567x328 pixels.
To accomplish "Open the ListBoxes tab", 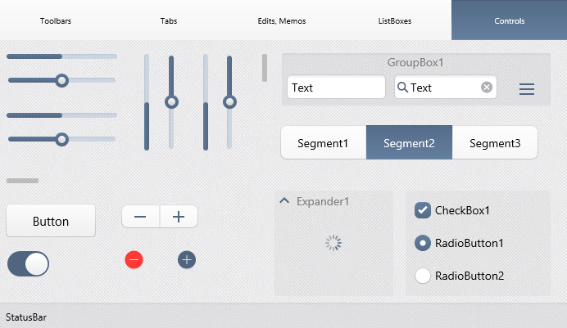I will tap(395, 21).
